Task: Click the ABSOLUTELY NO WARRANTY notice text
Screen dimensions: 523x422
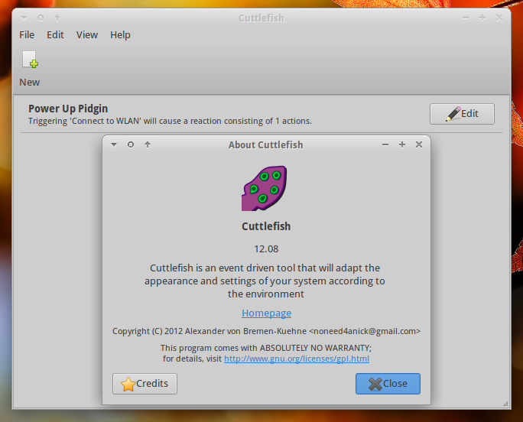Action: (266, 348)
